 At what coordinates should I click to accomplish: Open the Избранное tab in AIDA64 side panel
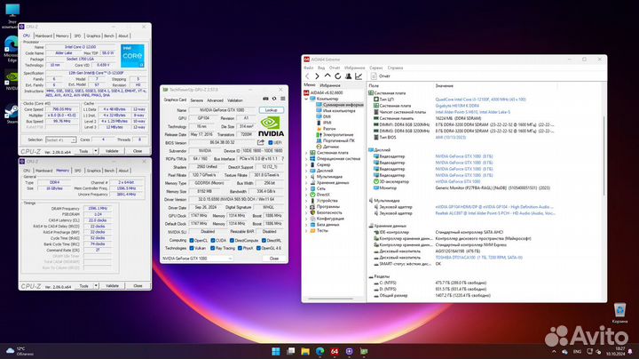click(330, 85)
